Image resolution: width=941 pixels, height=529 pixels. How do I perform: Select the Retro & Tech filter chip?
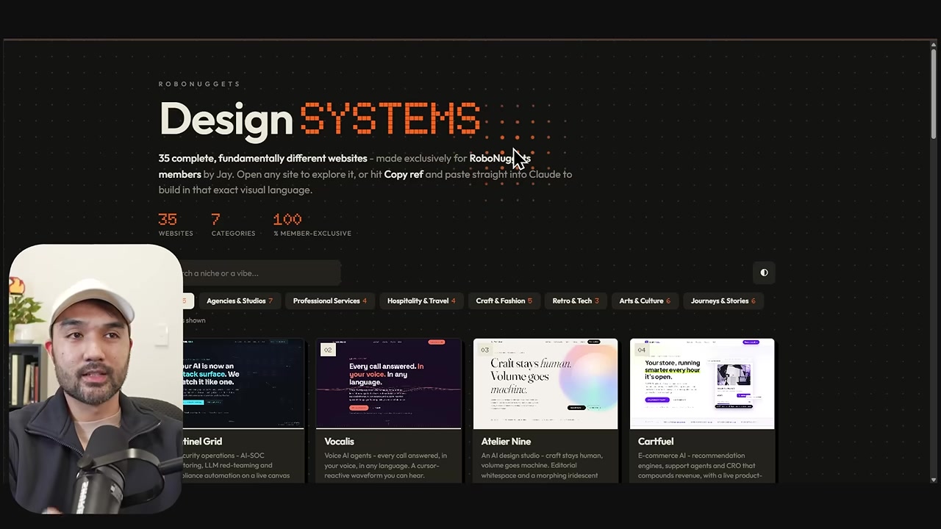tap(576, 301)
